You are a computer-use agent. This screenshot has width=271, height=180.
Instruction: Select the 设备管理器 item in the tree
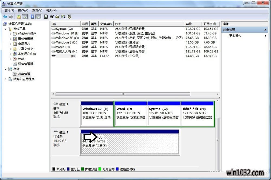pos(25,64)
